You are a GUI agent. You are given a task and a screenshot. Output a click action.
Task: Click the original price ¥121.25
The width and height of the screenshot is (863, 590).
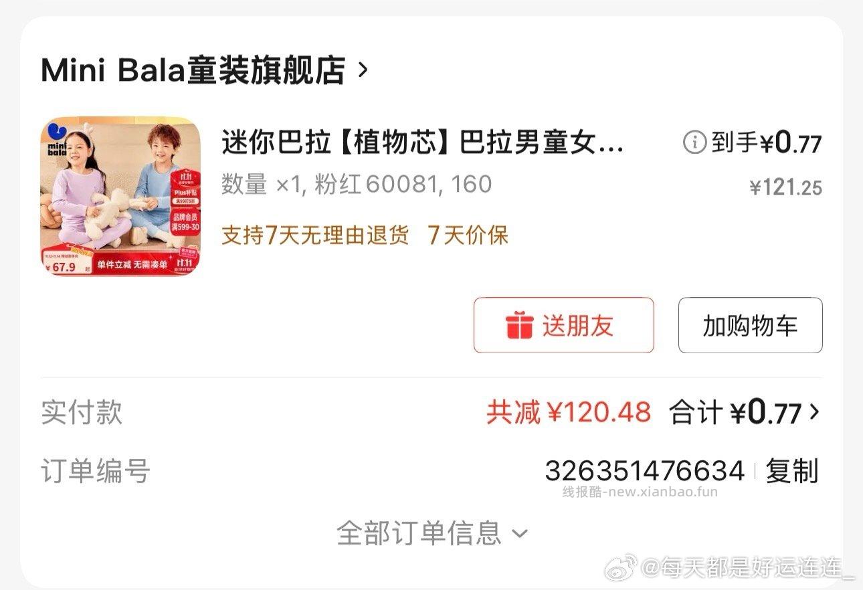785,188
